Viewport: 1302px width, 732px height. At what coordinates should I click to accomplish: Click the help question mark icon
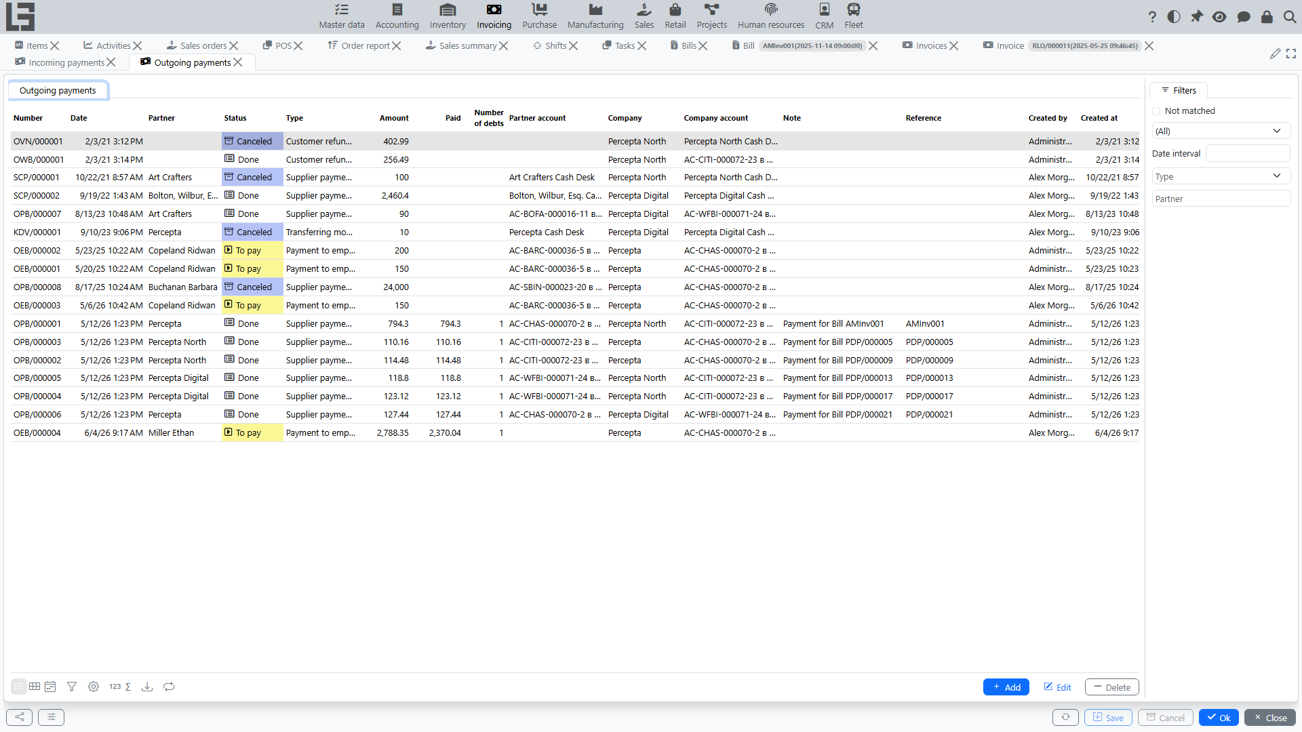click(1152, 17)
